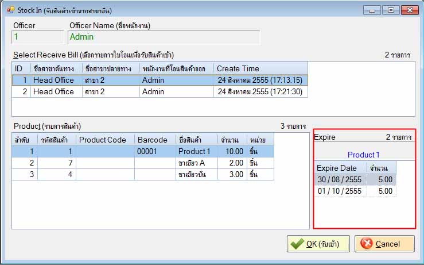This screenshot has width=424, height=265.
Task: Click the Select Receive Bill label
Action: 94,55
